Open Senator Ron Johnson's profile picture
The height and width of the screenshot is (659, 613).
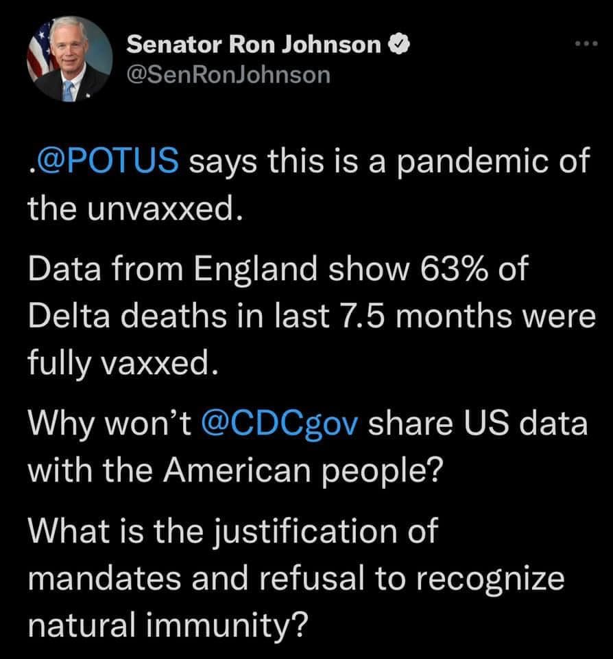pos(69,59)
